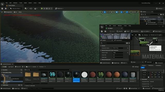
Task: Click the Default Value field showing 100.0
Action: pos(118,53)
